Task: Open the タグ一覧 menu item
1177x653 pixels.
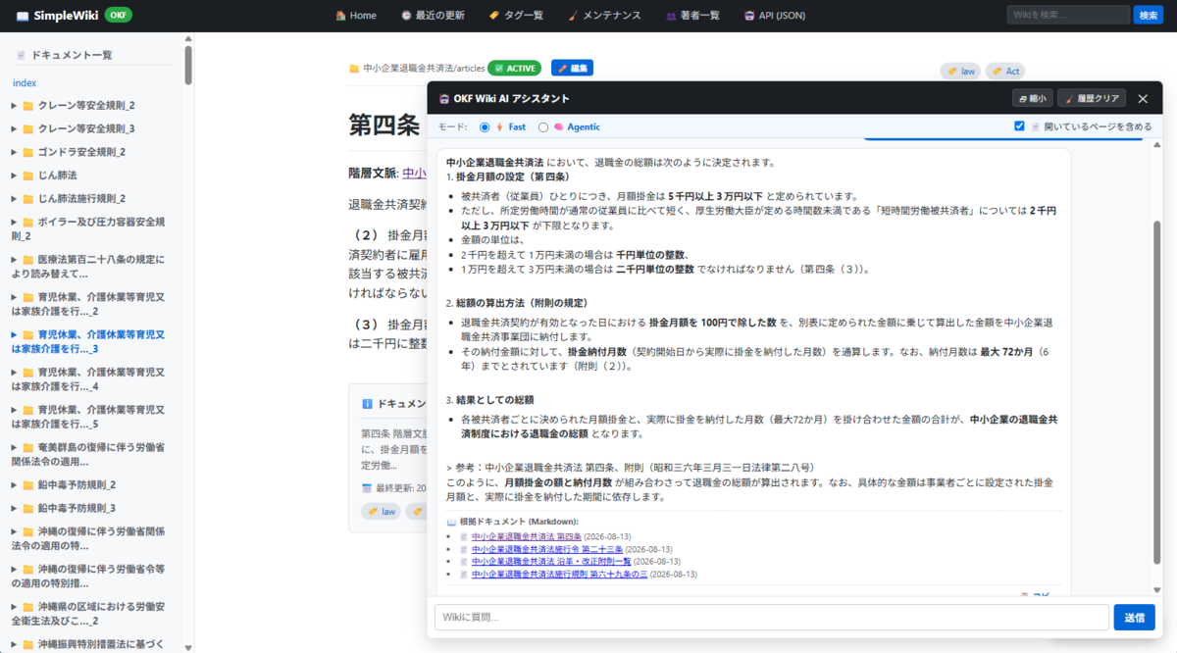Action: click(516, 16)
